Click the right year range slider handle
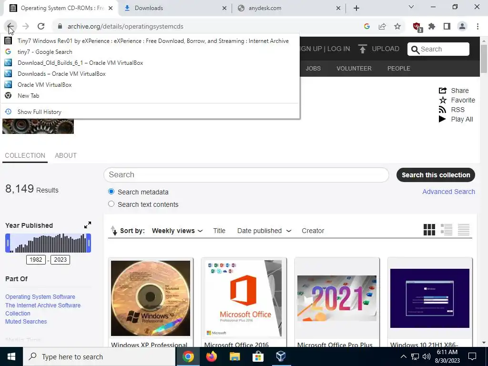This screenshot has width=488, height=366. coord(89,243)
